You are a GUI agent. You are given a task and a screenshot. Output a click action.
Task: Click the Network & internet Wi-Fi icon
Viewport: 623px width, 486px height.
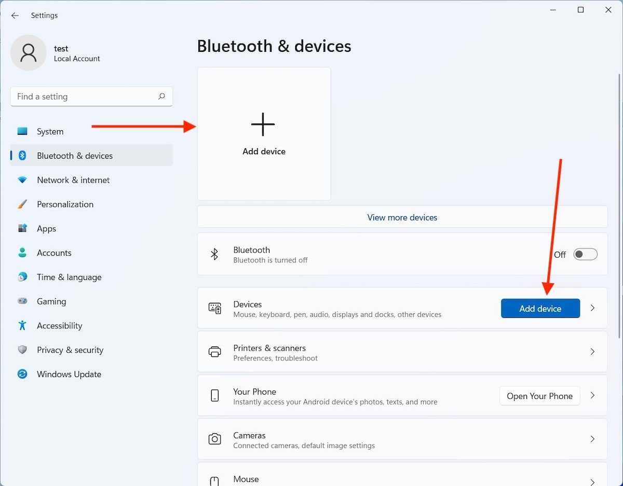click(x=22, y=180)
